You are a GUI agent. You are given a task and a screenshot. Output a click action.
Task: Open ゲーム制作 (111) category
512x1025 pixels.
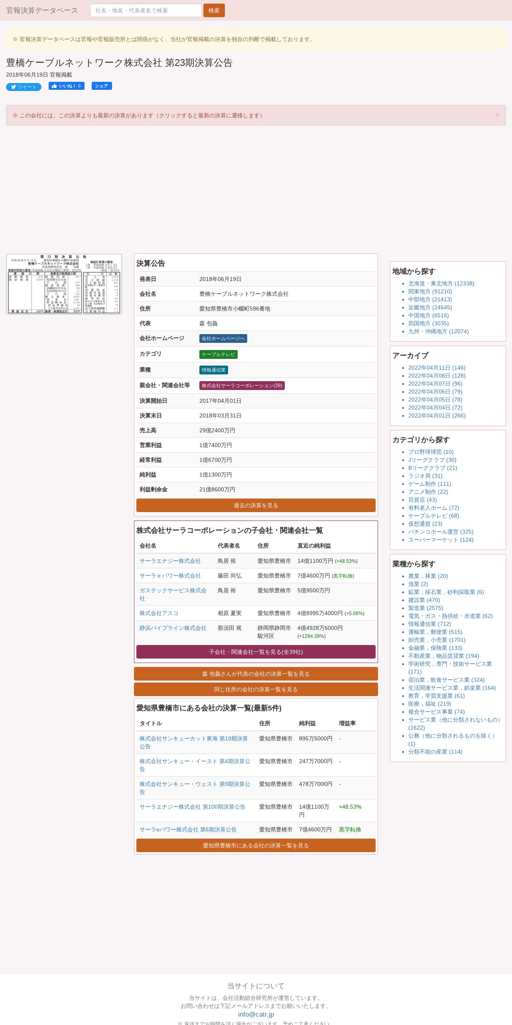(430, 484)
